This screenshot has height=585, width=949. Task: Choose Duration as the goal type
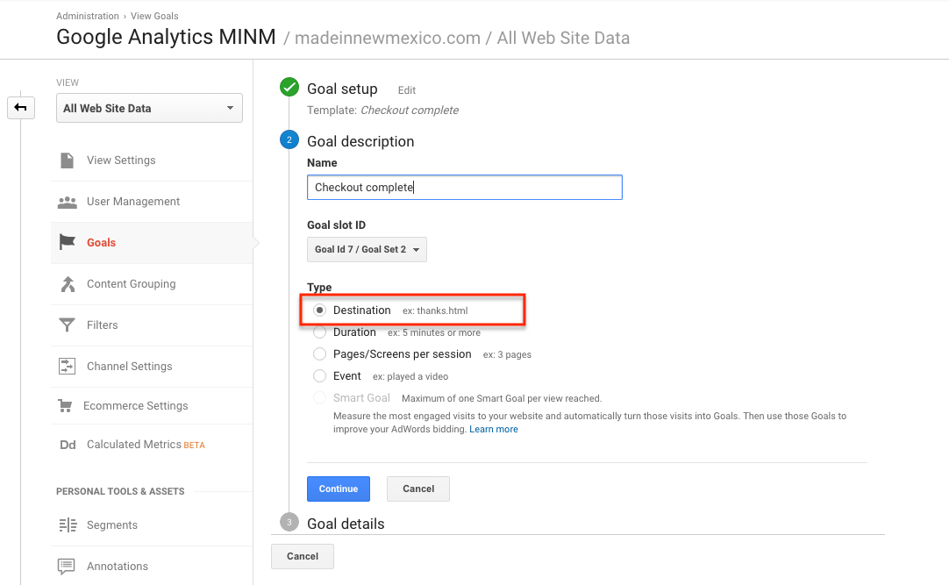coord(320,332)
